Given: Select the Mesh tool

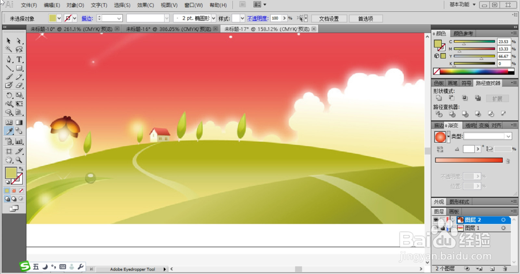Looking at the screenshot, I should coord(9,123).
